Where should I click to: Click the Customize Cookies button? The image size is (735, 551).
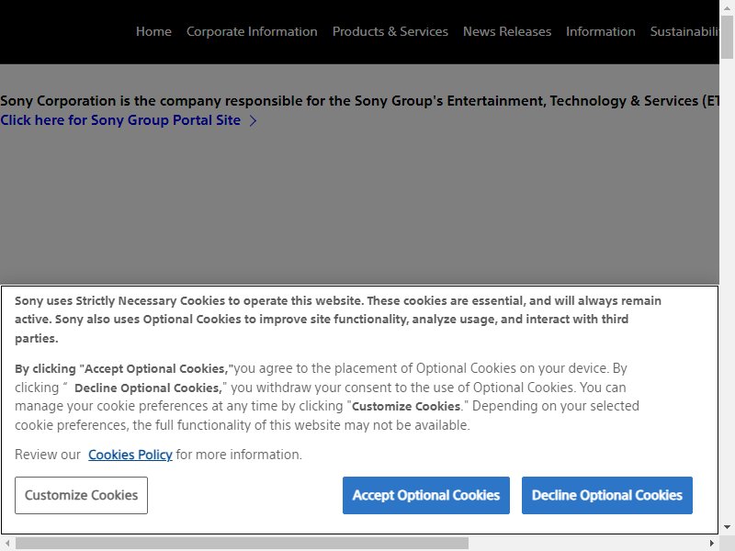point(81,495)
